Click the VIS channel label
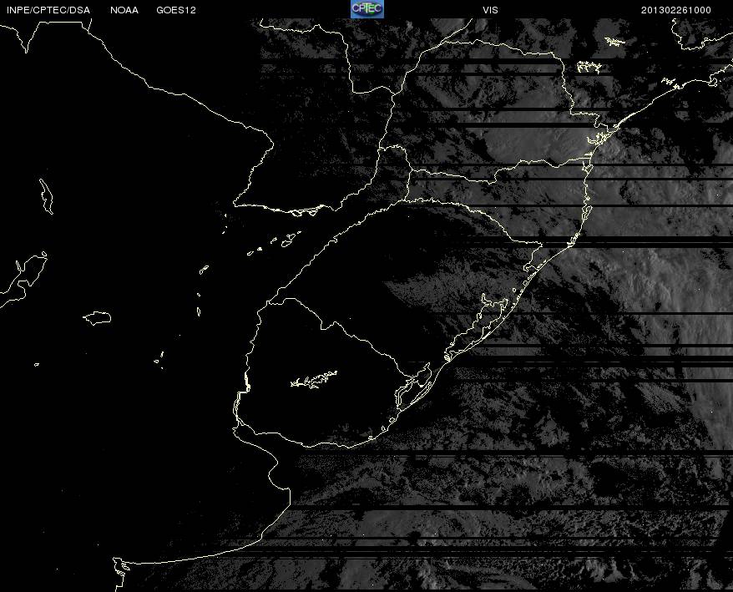The height and width of the screenshot is (592, 733). point(490,10)
